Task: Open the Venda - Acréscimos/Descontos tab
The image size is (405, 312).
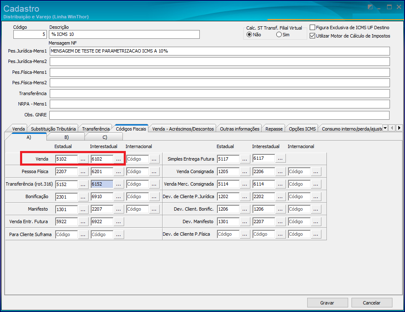Action: (183, 128)
